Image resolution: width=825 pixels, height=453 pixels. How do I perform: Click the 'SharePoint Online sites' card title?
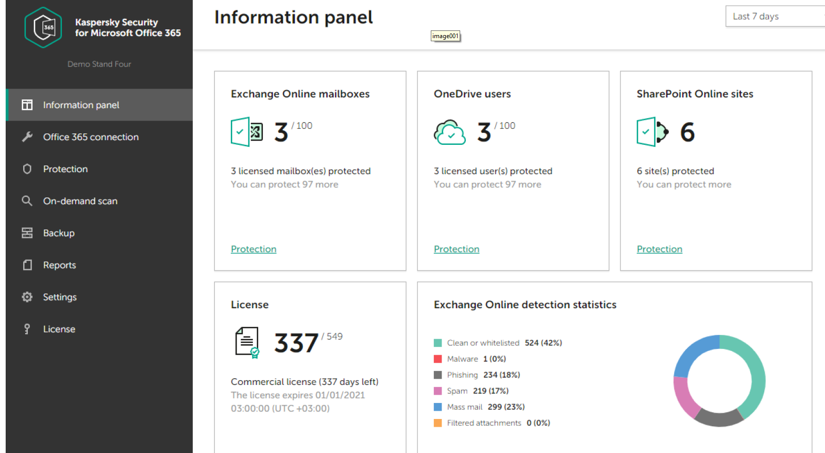point(695,94)
